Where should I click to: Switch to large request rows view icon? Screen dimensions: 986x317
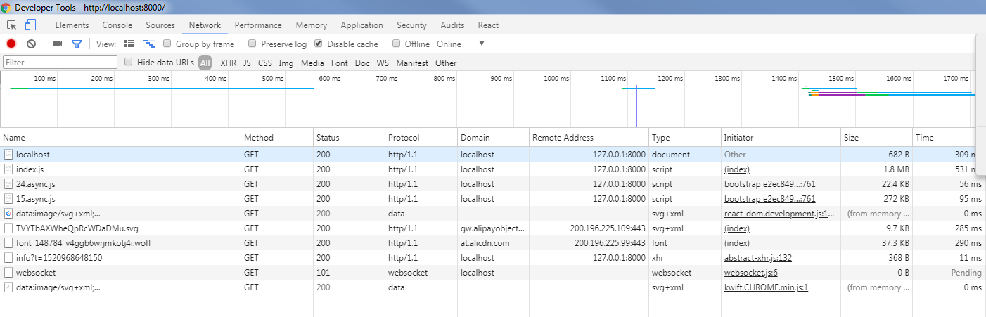click(x=129, y=44)
